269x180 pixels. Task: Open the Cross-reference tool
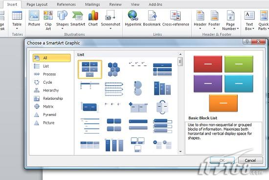[x=175, y=16]
